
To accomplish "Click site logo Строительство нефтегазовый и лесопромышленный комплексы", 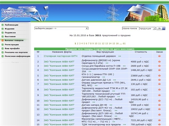I will (x=25, y=13).
